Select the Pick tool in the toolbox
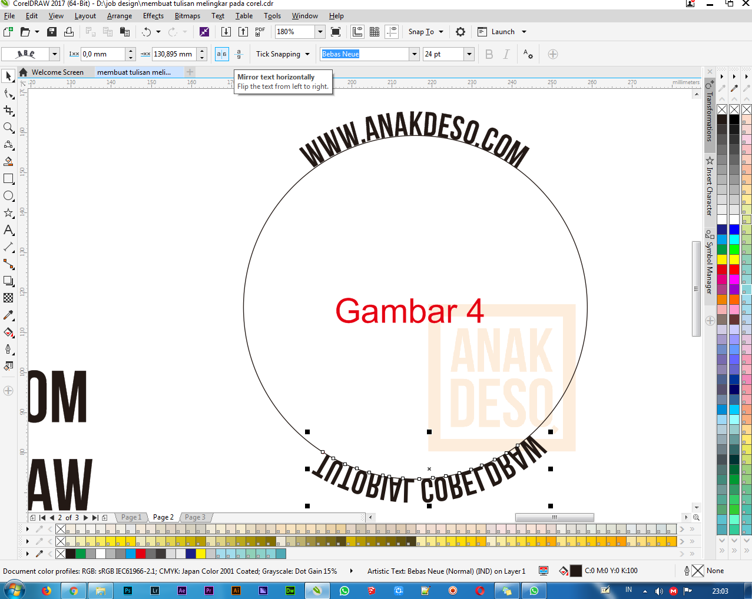The height and width of the screenshot is (599, 752). (8, 76)
